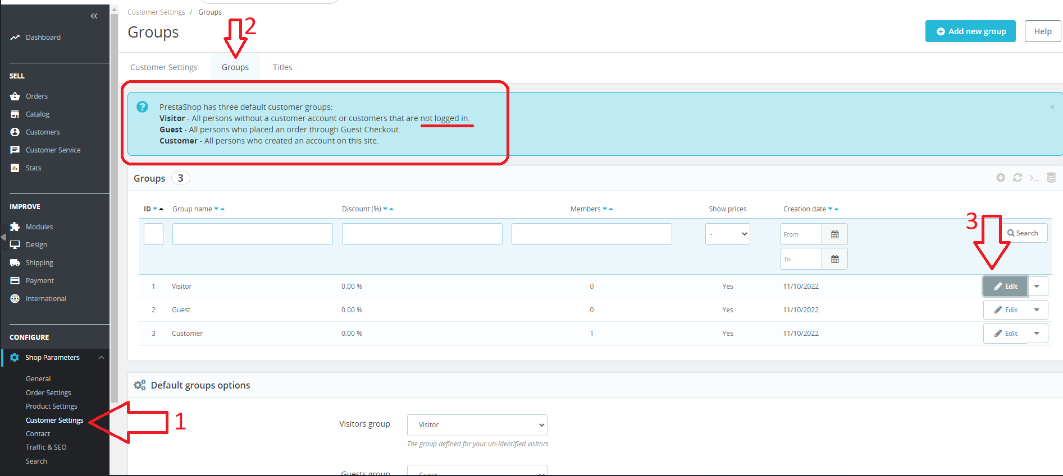Screen dimensions: 1063x476
Task: Open Traffic & SEO submenu item
Action: (x=46, y=447)
